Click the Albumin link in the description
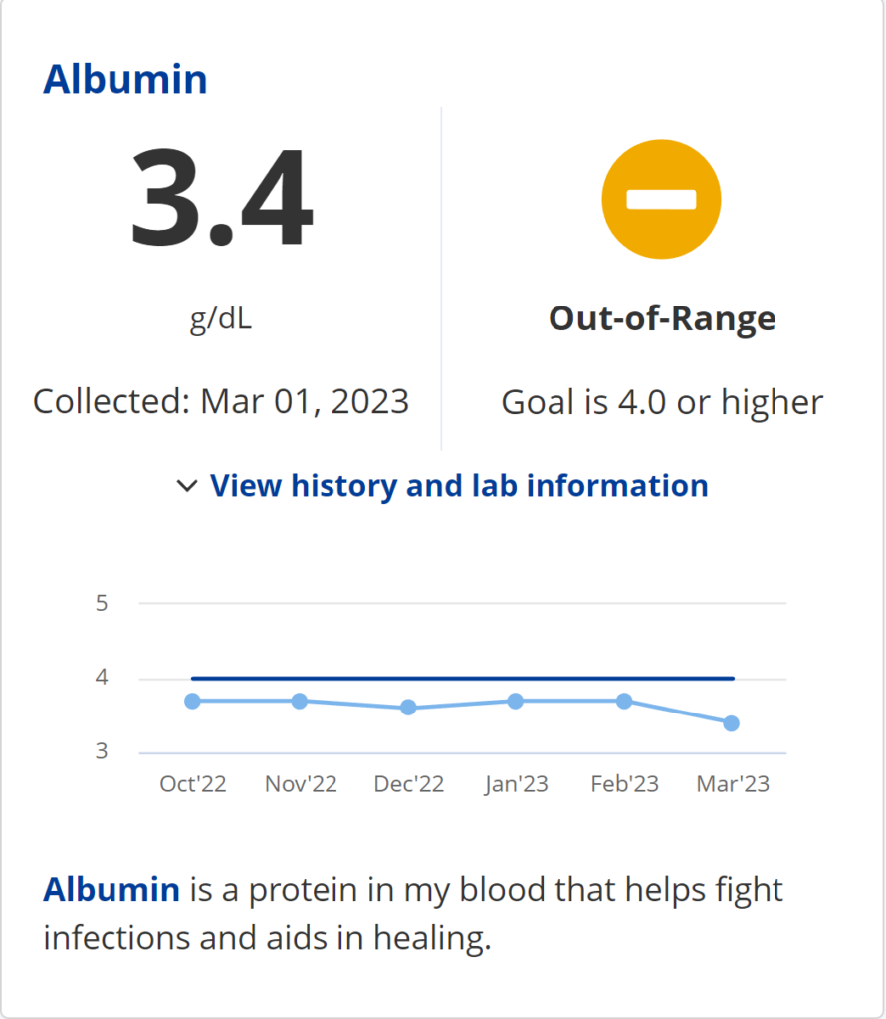 111,890
